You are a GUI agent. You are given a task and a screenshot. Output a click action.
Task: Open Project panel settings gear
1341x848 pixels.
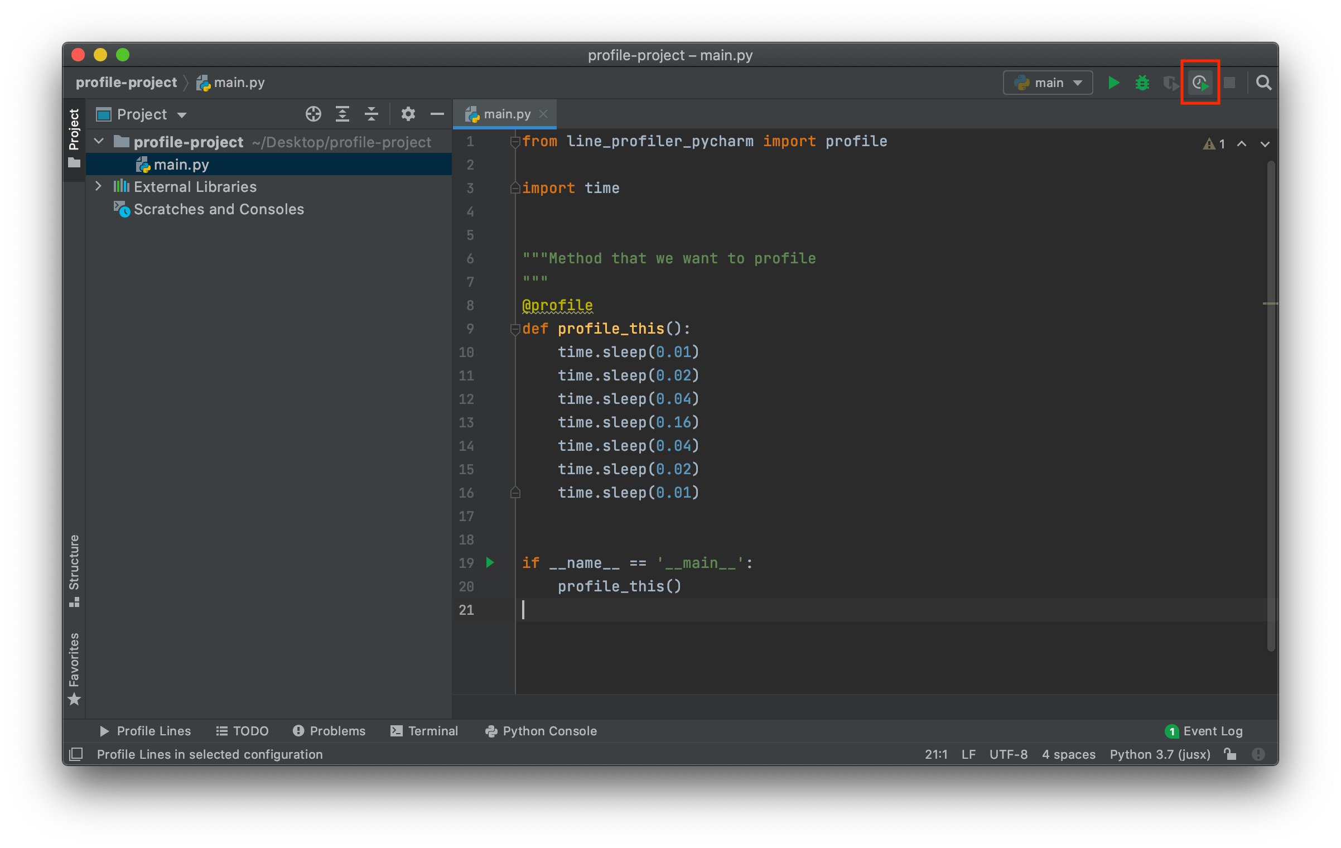(408, 114)
